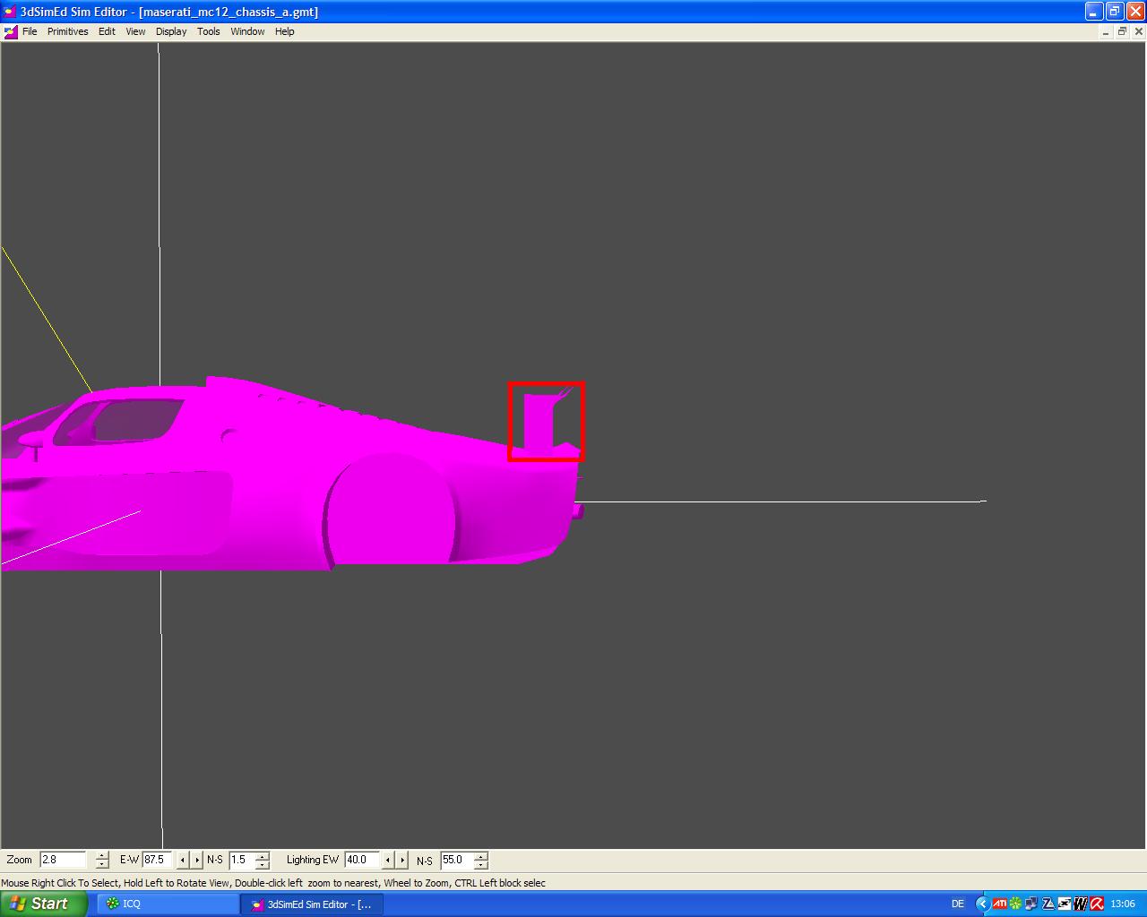This screenshot has height=917, width=1147.
Task: Open the Display menu
Action: point(171,31)
